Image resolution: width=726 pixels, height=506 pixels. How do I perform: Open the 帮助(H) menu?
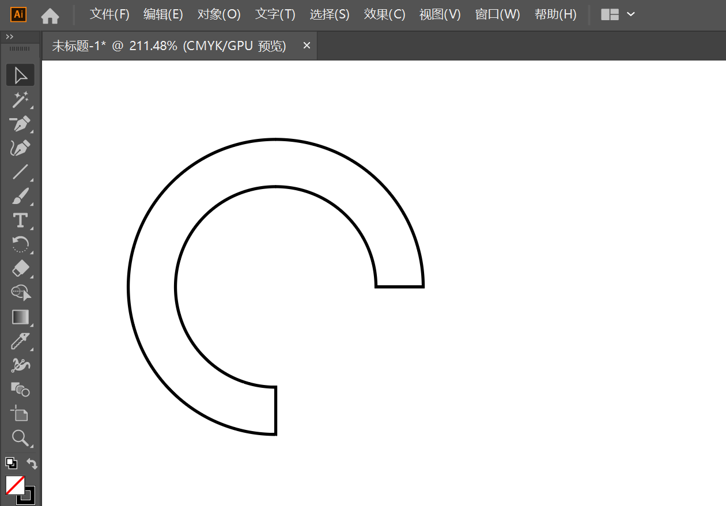click(x=555, y=15)
